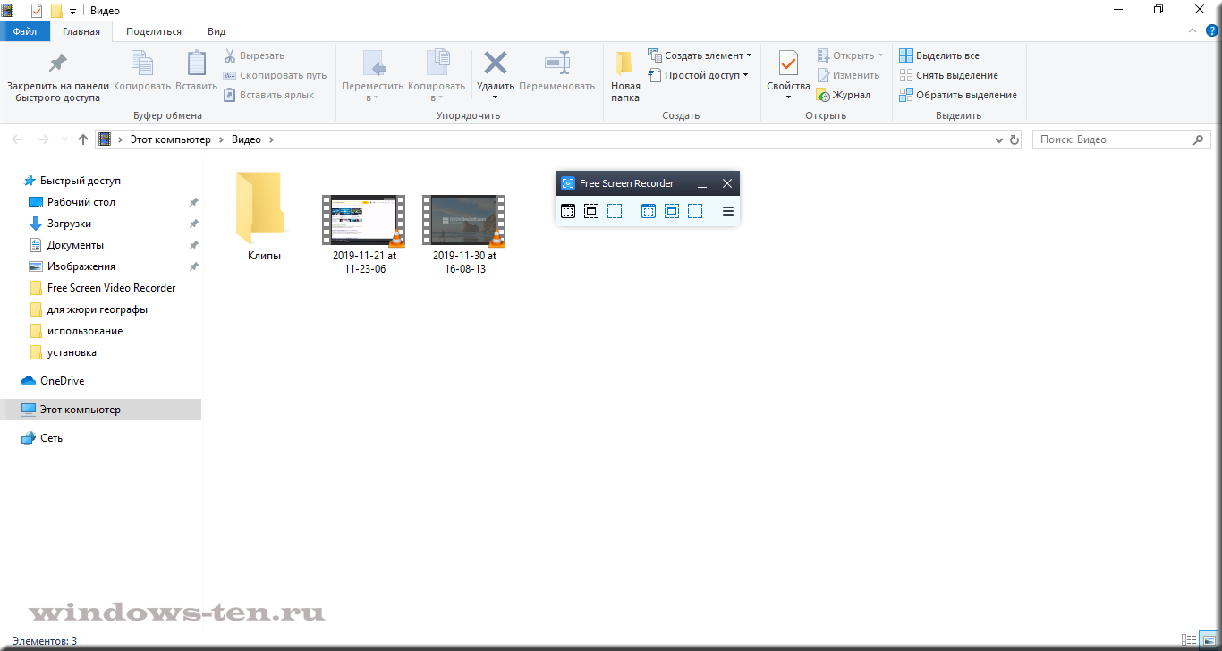
Task: Click the last blue dashed-square record region icon
Action: [695, 211]
